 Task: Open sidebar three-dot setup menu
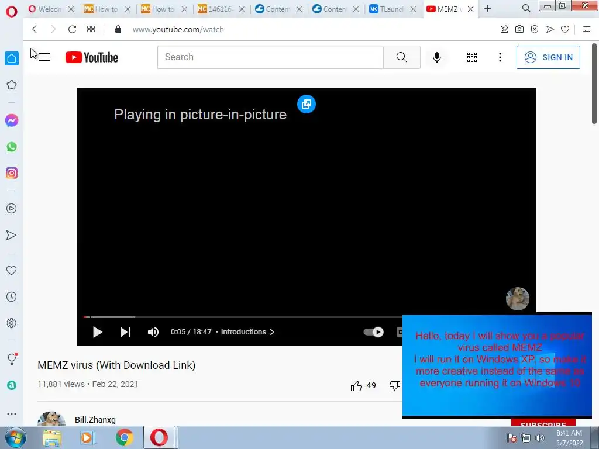click(x=12, y=413)
